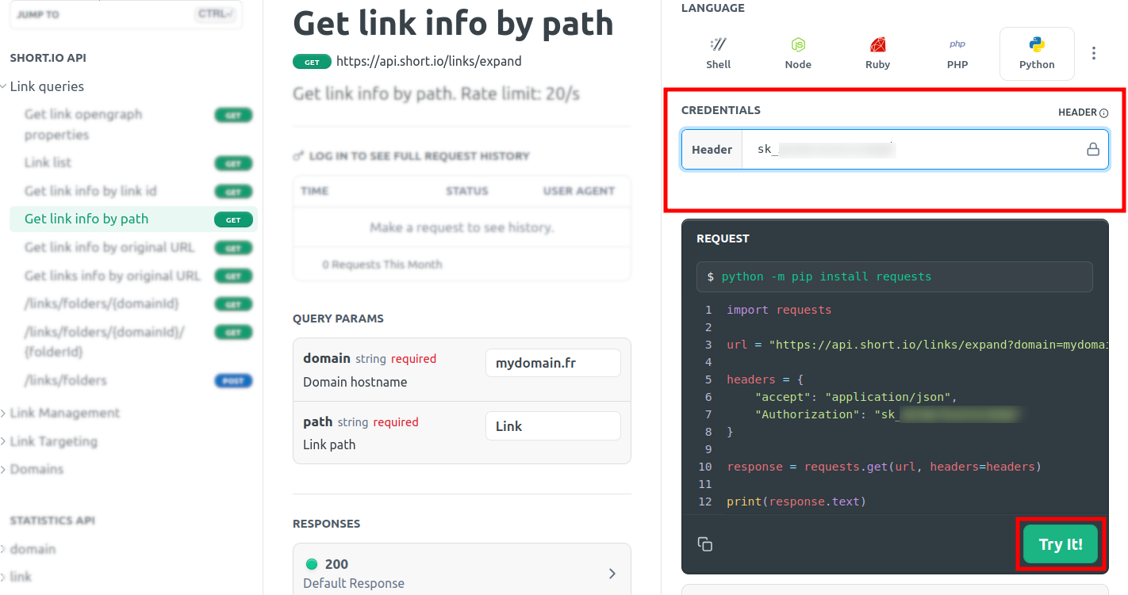The height and width of the screenshot is (595, 1128).
Task: Click the copy code icon
Action: (x=704, y=544)
